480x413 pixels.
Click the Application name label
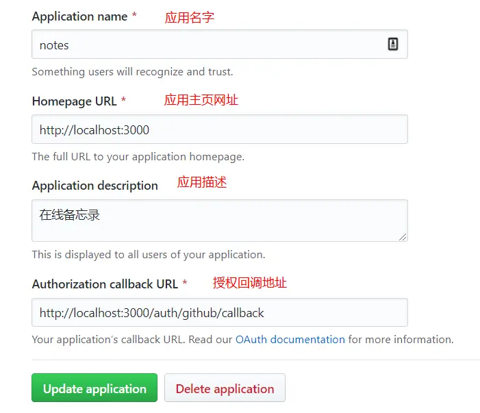pyautogui.click(x=79, y=16)
